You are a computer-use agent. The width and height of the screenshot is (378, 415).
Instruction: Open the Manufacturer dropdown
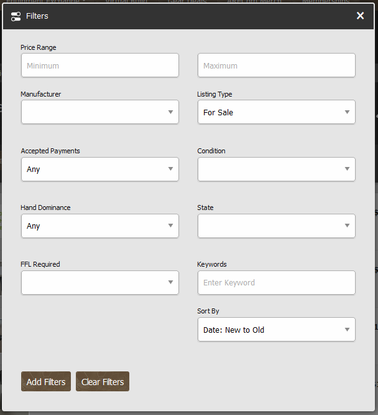99,112
